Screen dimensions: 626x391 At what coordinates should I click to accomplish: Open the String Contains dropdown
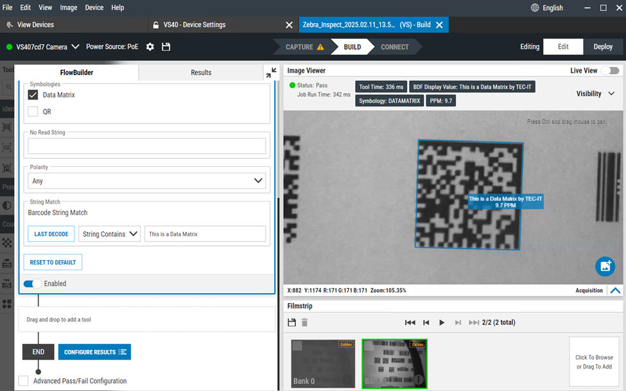[x=109, y=234]
